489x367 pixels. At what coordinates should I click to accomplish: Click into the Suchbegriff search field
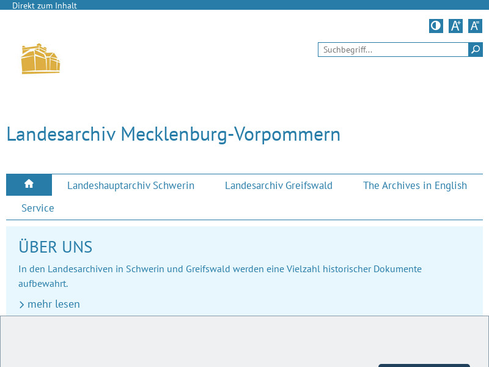pyautogui.click(x=391, y=50)
